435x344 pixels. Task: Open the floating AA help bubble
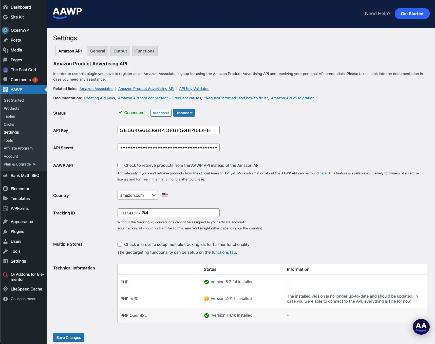tap(421, 327)
